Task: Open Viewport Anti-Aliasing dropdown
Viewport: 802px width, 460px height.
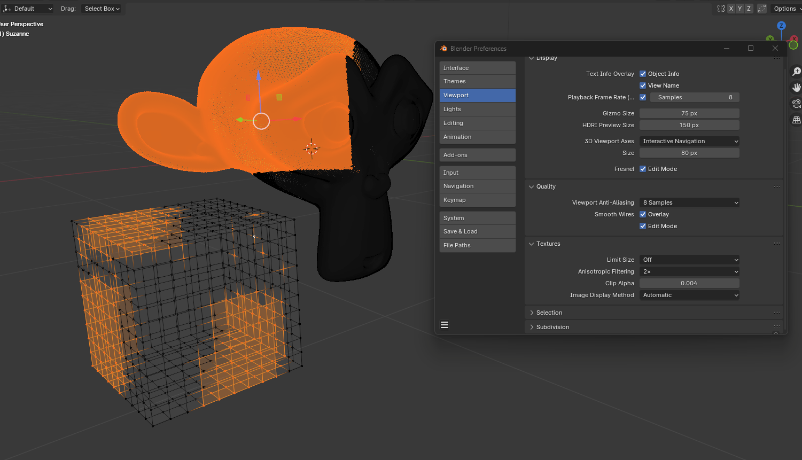Action: pyautogui.click(x=689, y=202)
